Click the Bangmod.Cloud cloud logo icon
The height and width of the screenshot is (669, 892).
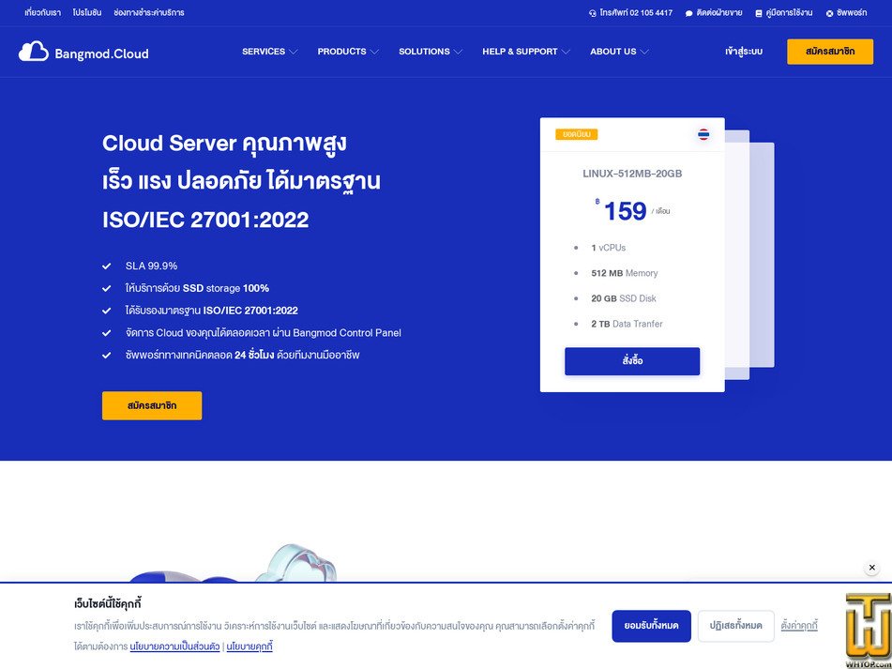[34, 52]
